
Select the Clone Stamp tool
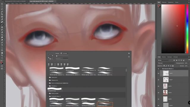(x=2, y=27)
